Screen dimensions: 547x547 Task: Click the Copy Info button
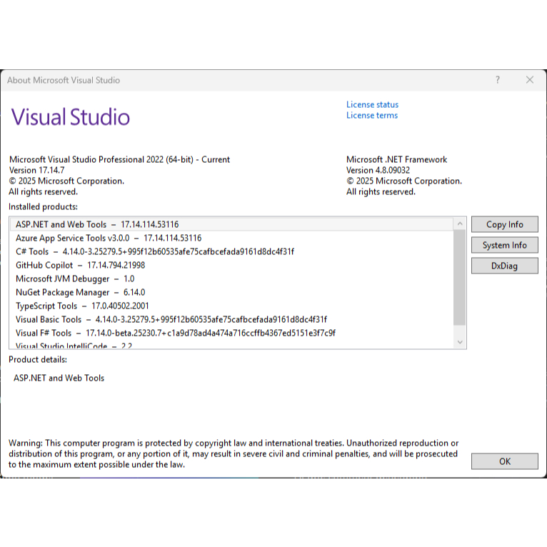(504, 224)
